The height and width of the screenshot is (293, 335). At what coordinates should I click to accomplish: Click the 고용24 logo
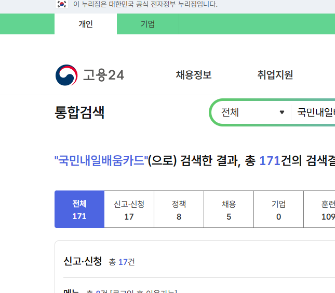click(90, 75)
